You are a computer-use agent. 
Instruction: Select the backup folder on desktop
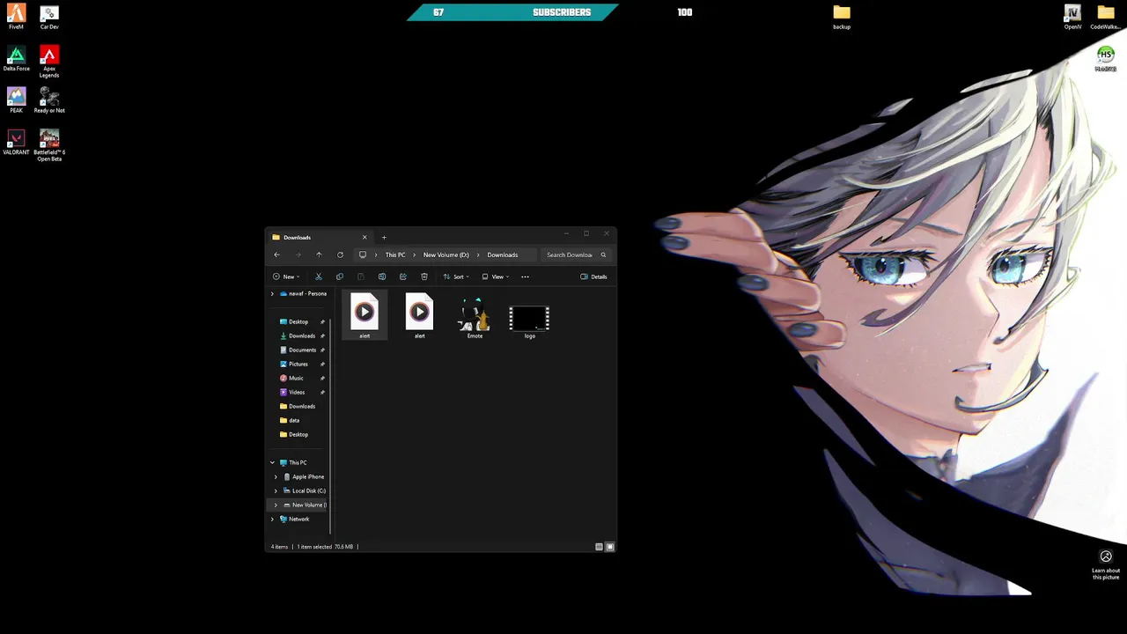pos(842,17)
